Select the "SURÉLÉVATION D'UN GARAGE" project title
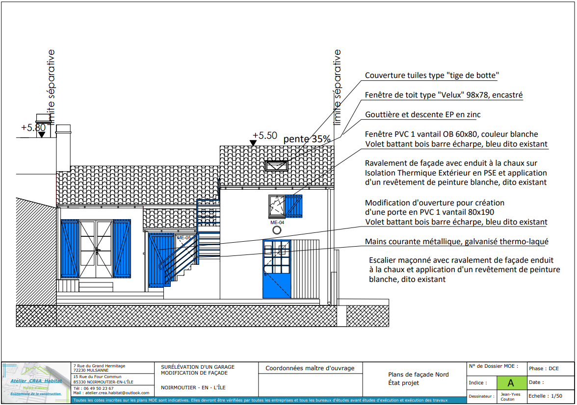This screenshot has height=405, width=577. pyautogui.click(x=198, y=367)
